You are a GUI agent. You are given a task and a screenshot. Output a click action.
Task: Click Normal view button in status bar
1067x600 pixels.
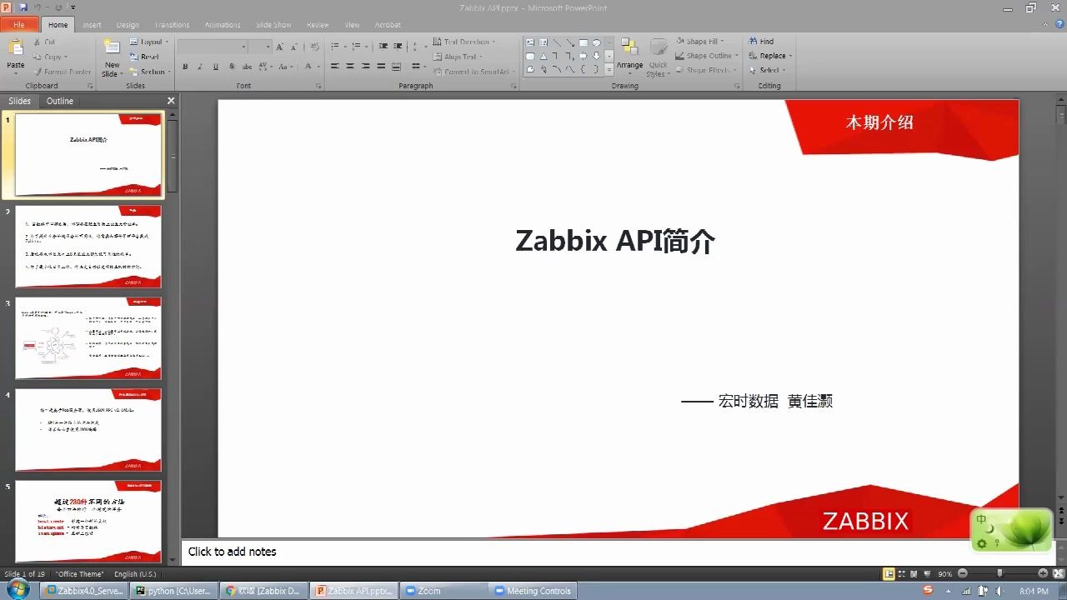[889, 573]
